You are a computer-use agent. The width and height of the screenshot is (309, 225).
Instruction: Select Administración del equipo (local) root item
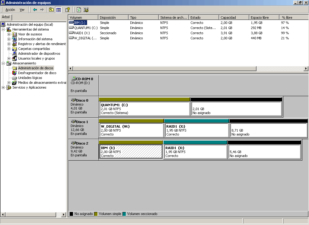pyautogui.click(x=30, y=24)
